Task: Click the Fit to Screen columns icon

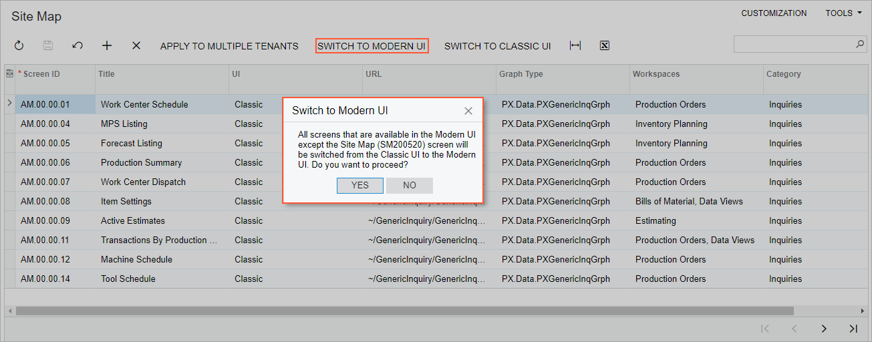Action: tap(575, 45)
